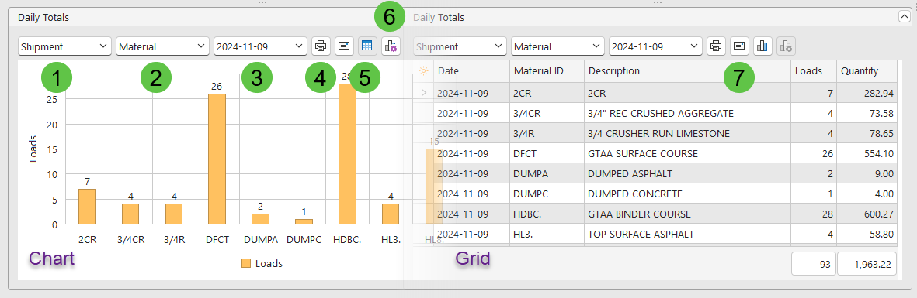
Task: Click the caption icon in the grid panel toolbar
Action: (x=739, y=46)
